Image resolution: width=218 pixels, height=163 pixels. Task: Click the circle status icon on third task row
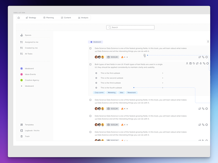[x=207, y=109]
